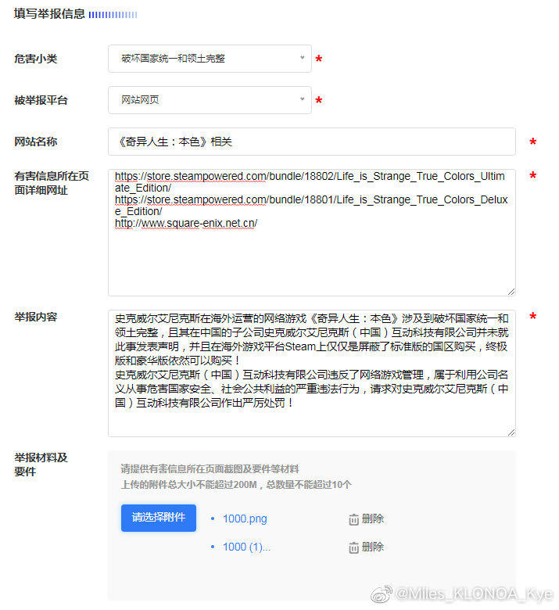Open the selector showing 网站网页
This screenshot has width=559, height=610.
pyautogui.click(x=203, y=100)
